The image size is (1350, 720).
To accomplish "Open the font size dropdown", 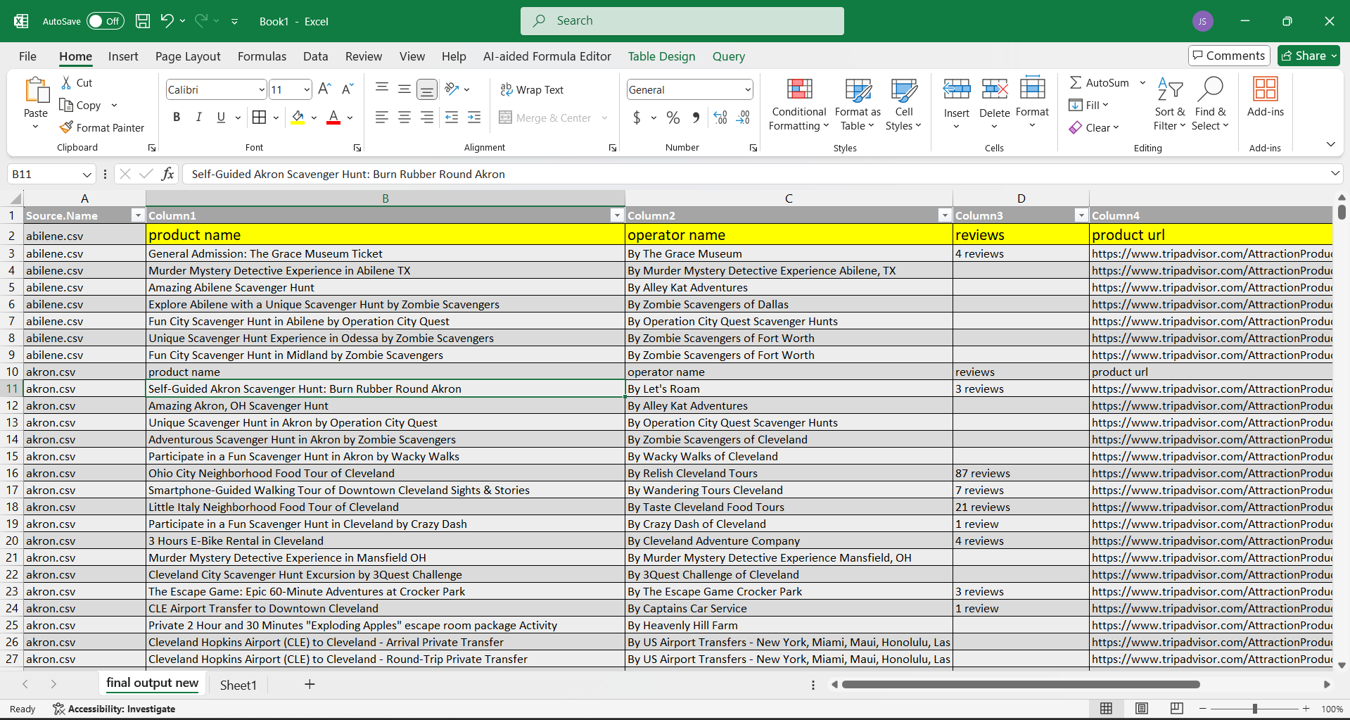I will (307, 89).
